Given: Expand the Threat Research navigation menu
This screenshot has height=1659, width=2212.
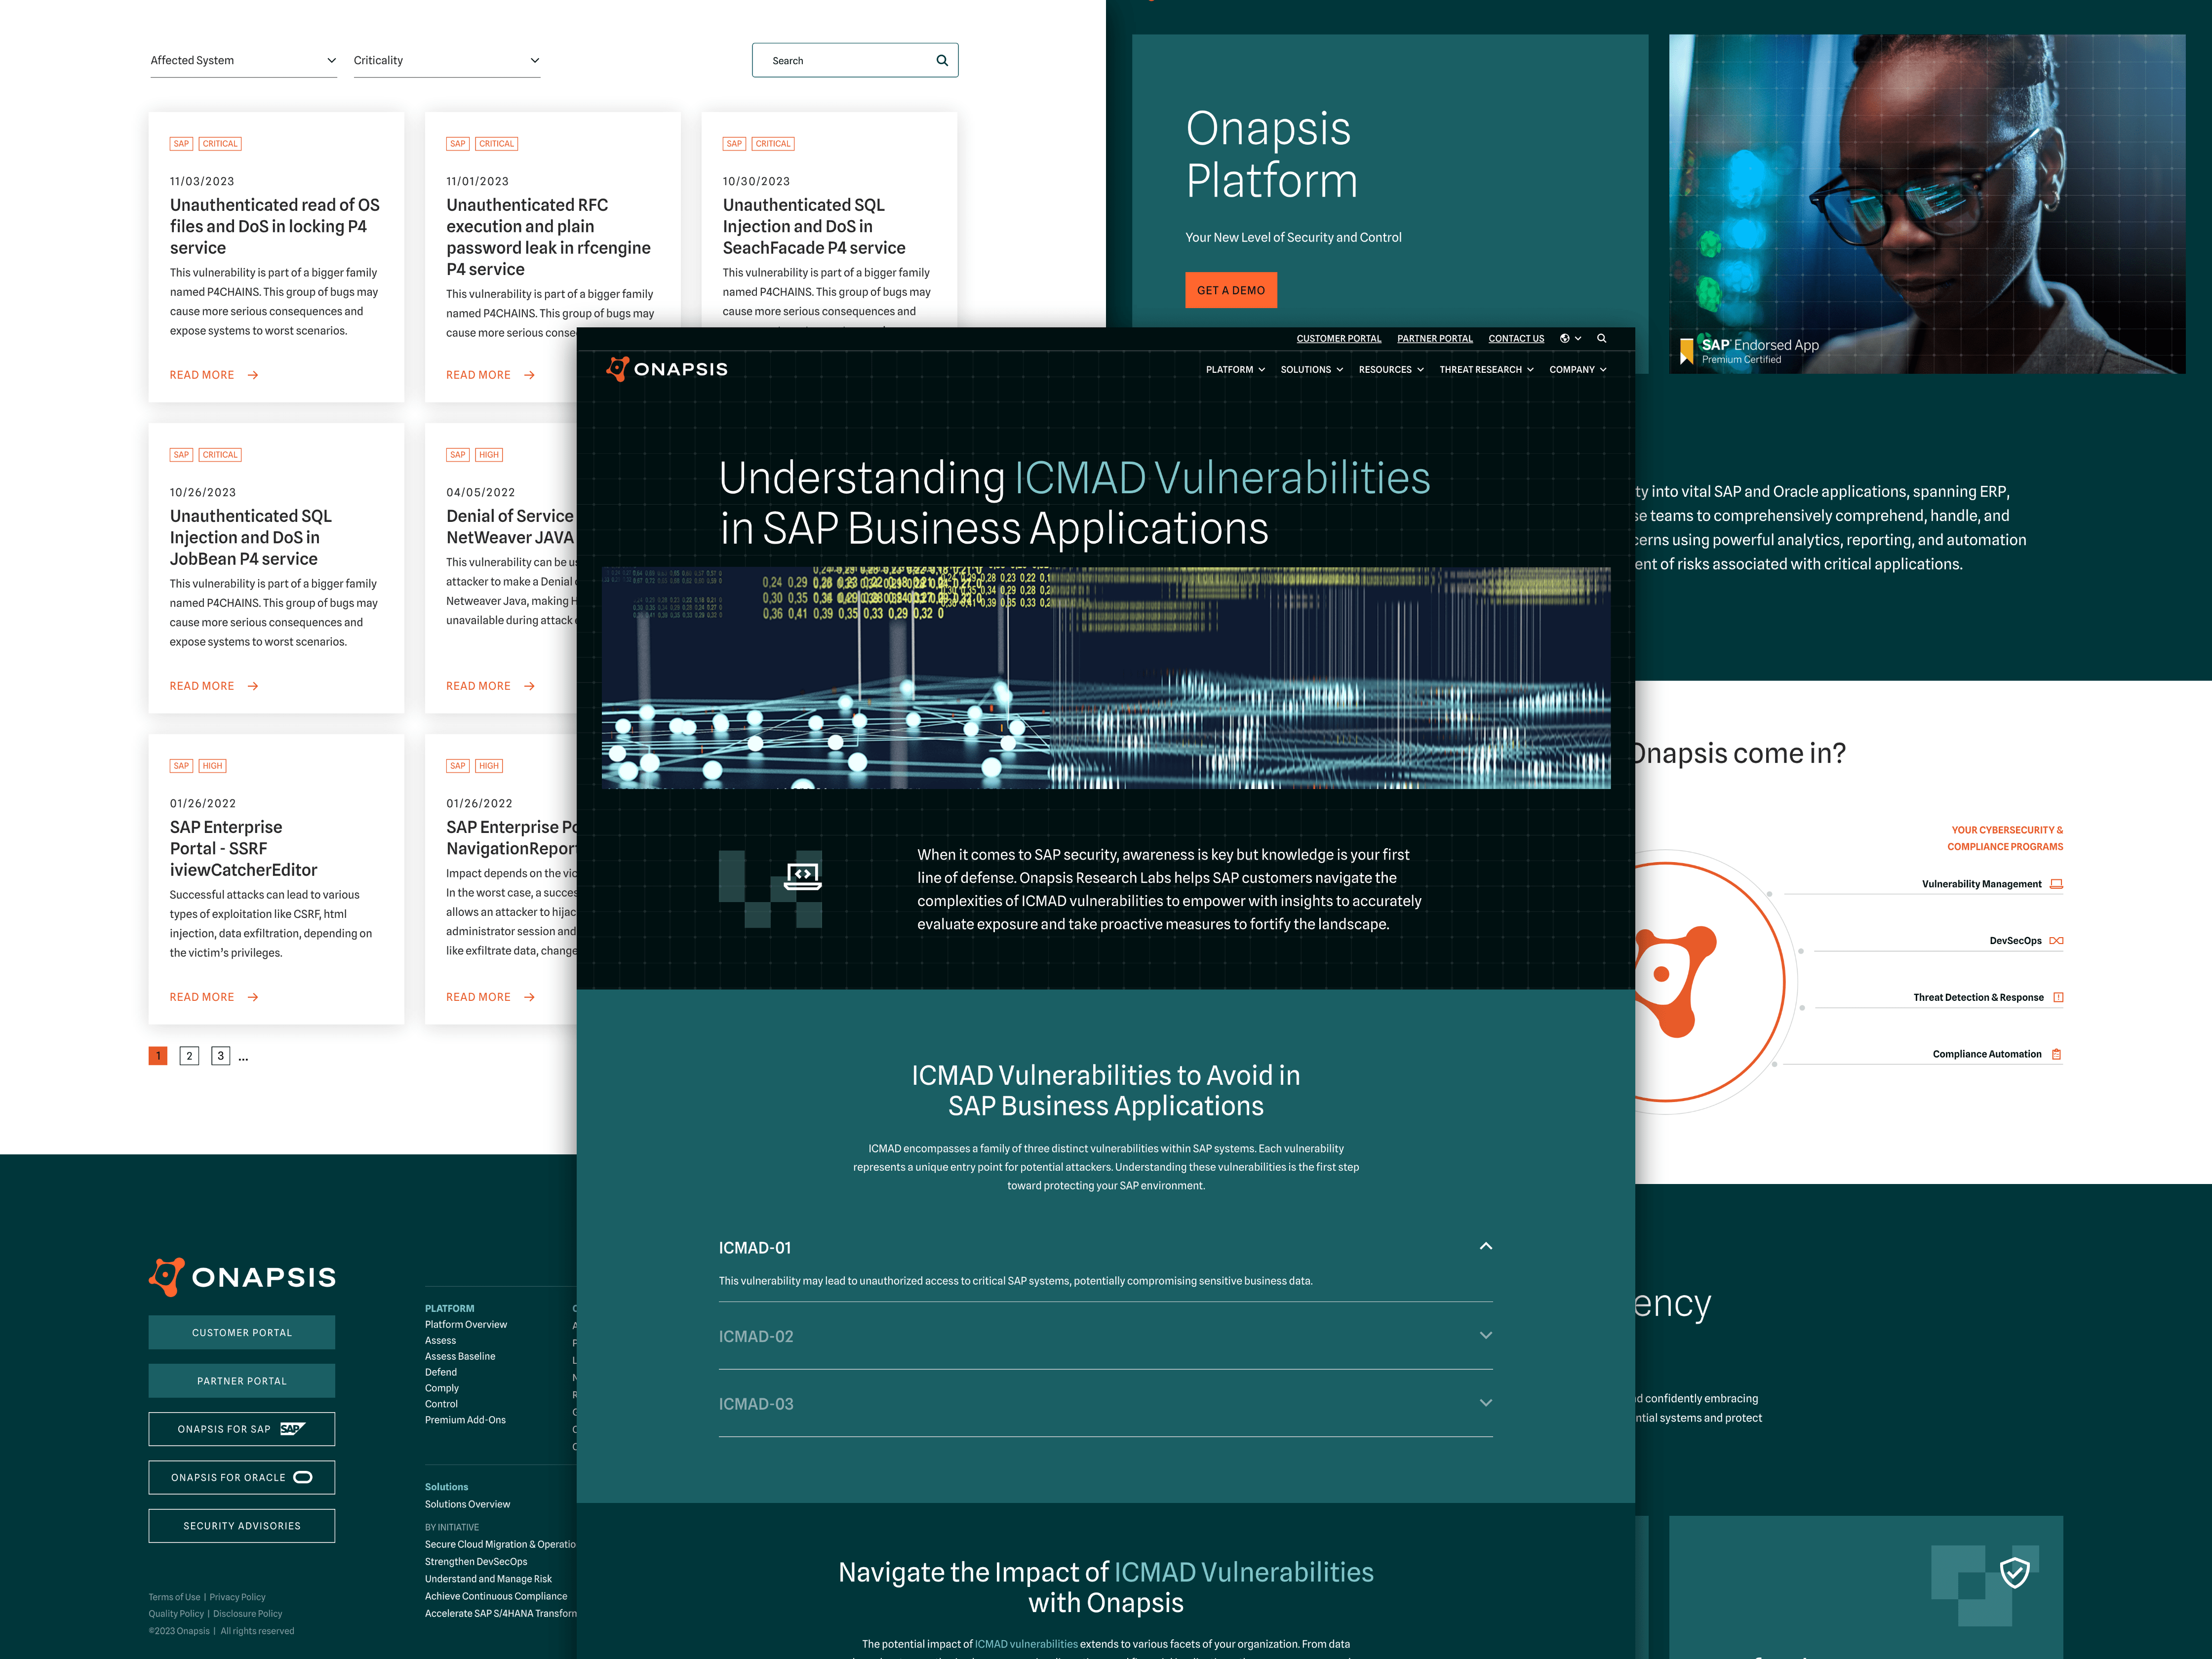Looking at the screenshot, I should pyautogui.click(x=1486, y=370).
